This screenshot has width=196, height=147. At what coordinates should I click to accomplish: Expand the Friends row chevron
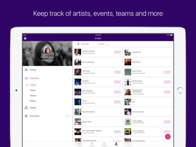tap(70, 108)
